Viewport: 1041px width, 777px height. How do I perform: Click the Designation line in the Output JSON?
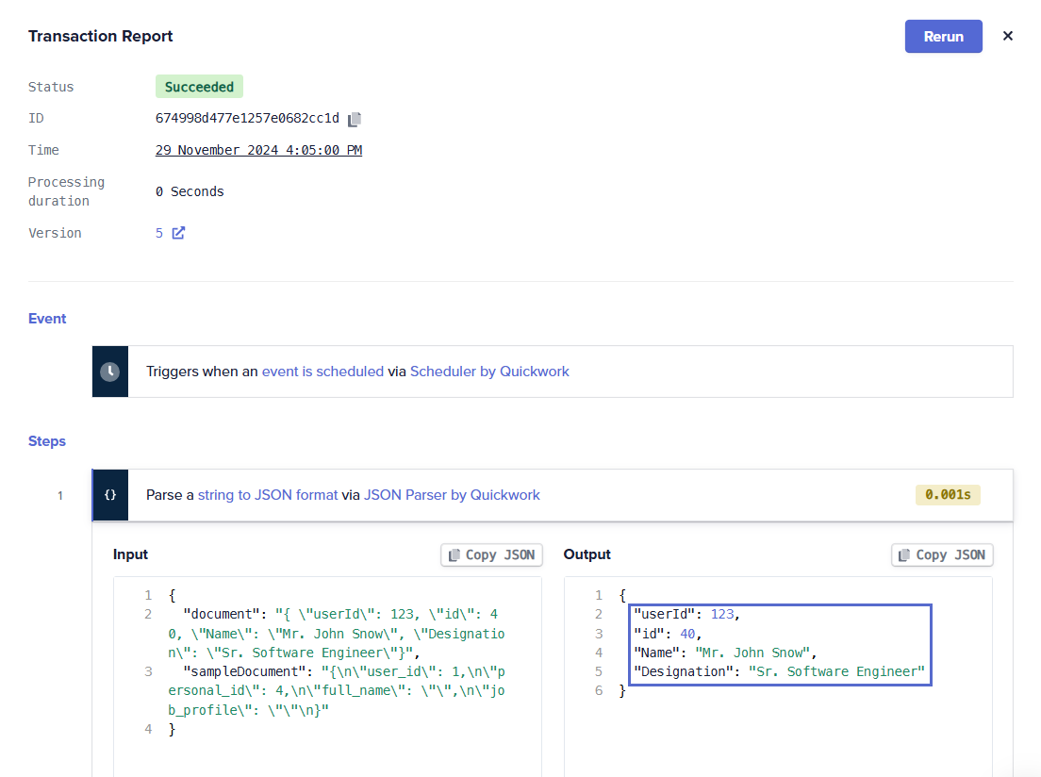pyautogui.click(x=779, y=671)
